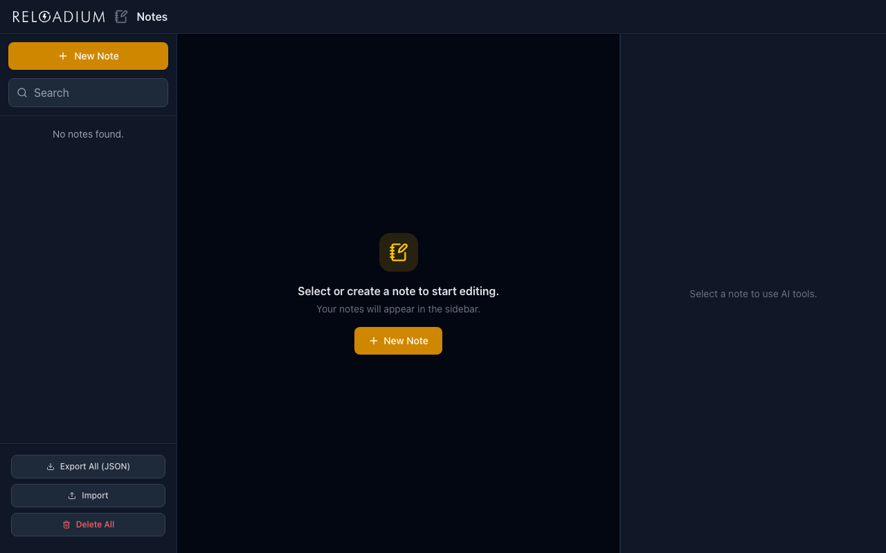Click the download icon on Export All
The height and width of the screenshot is (553, 886).
[51, 467]
